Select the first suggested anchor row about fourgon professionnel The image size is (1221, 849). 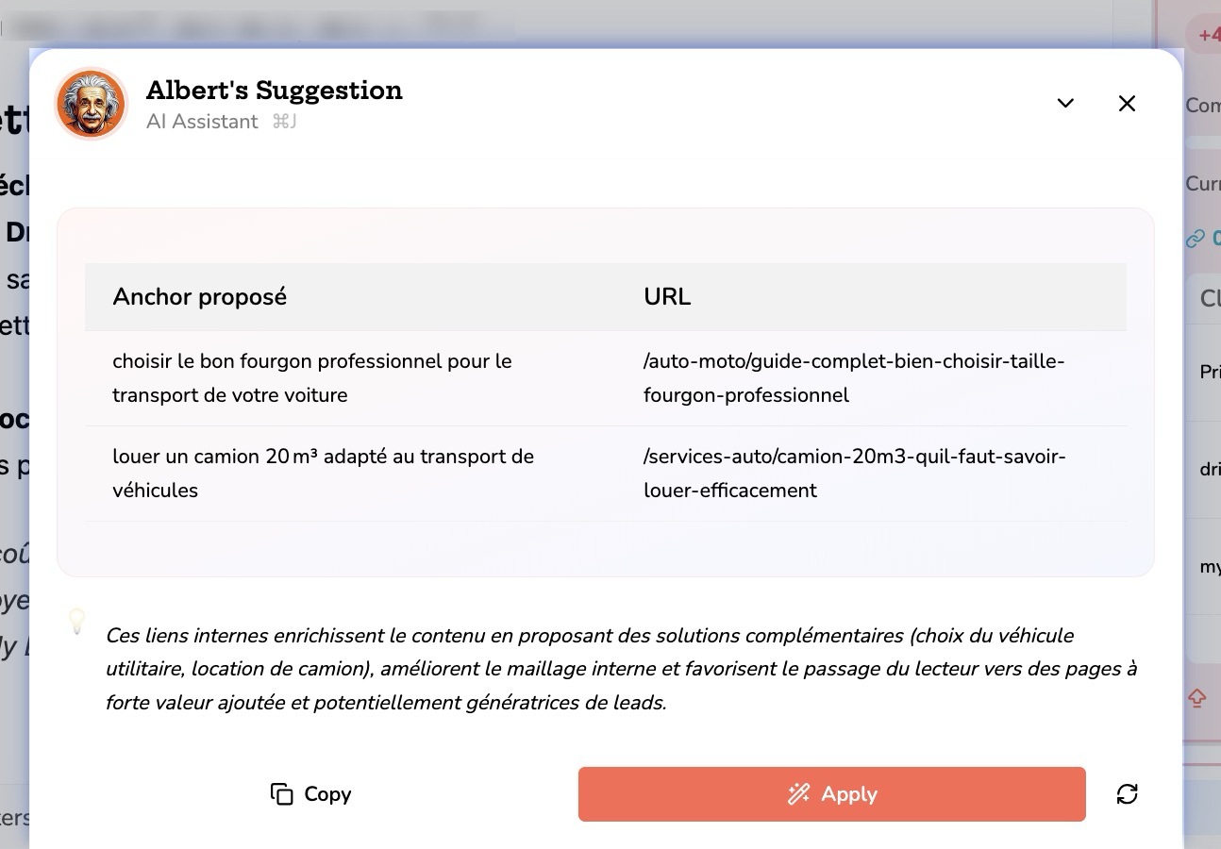point(377,377)
